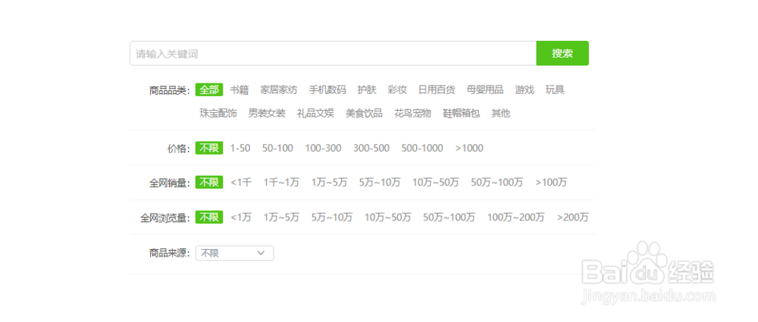Screen dimensions: 758x322
Task: Select sales volume 50万~100万 in 全网销量
Action: [497, 183]
